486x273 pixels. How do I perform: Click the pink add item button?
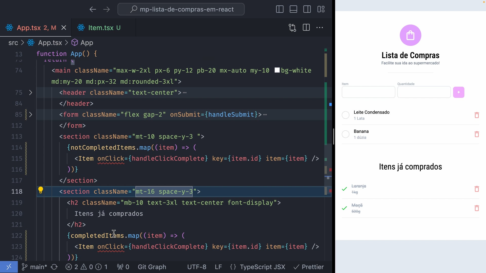(458, 92)
